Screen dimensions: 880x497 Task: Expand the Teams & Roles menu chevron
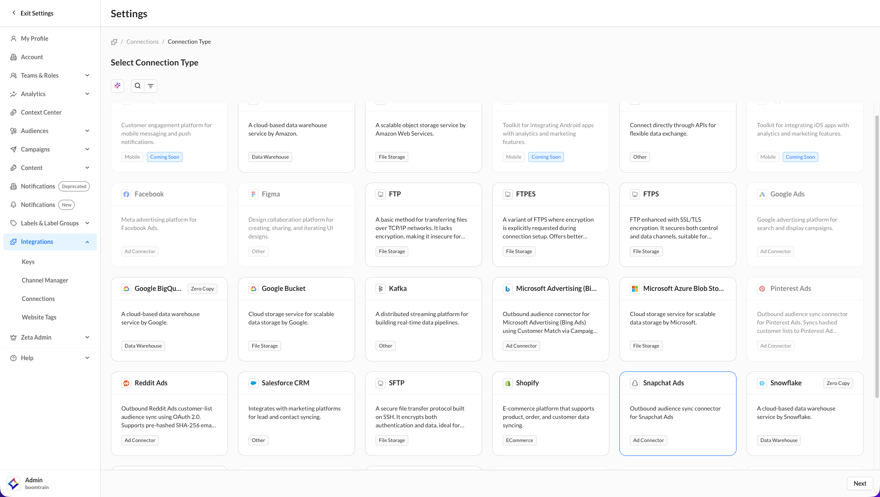(x=87, y=75)
